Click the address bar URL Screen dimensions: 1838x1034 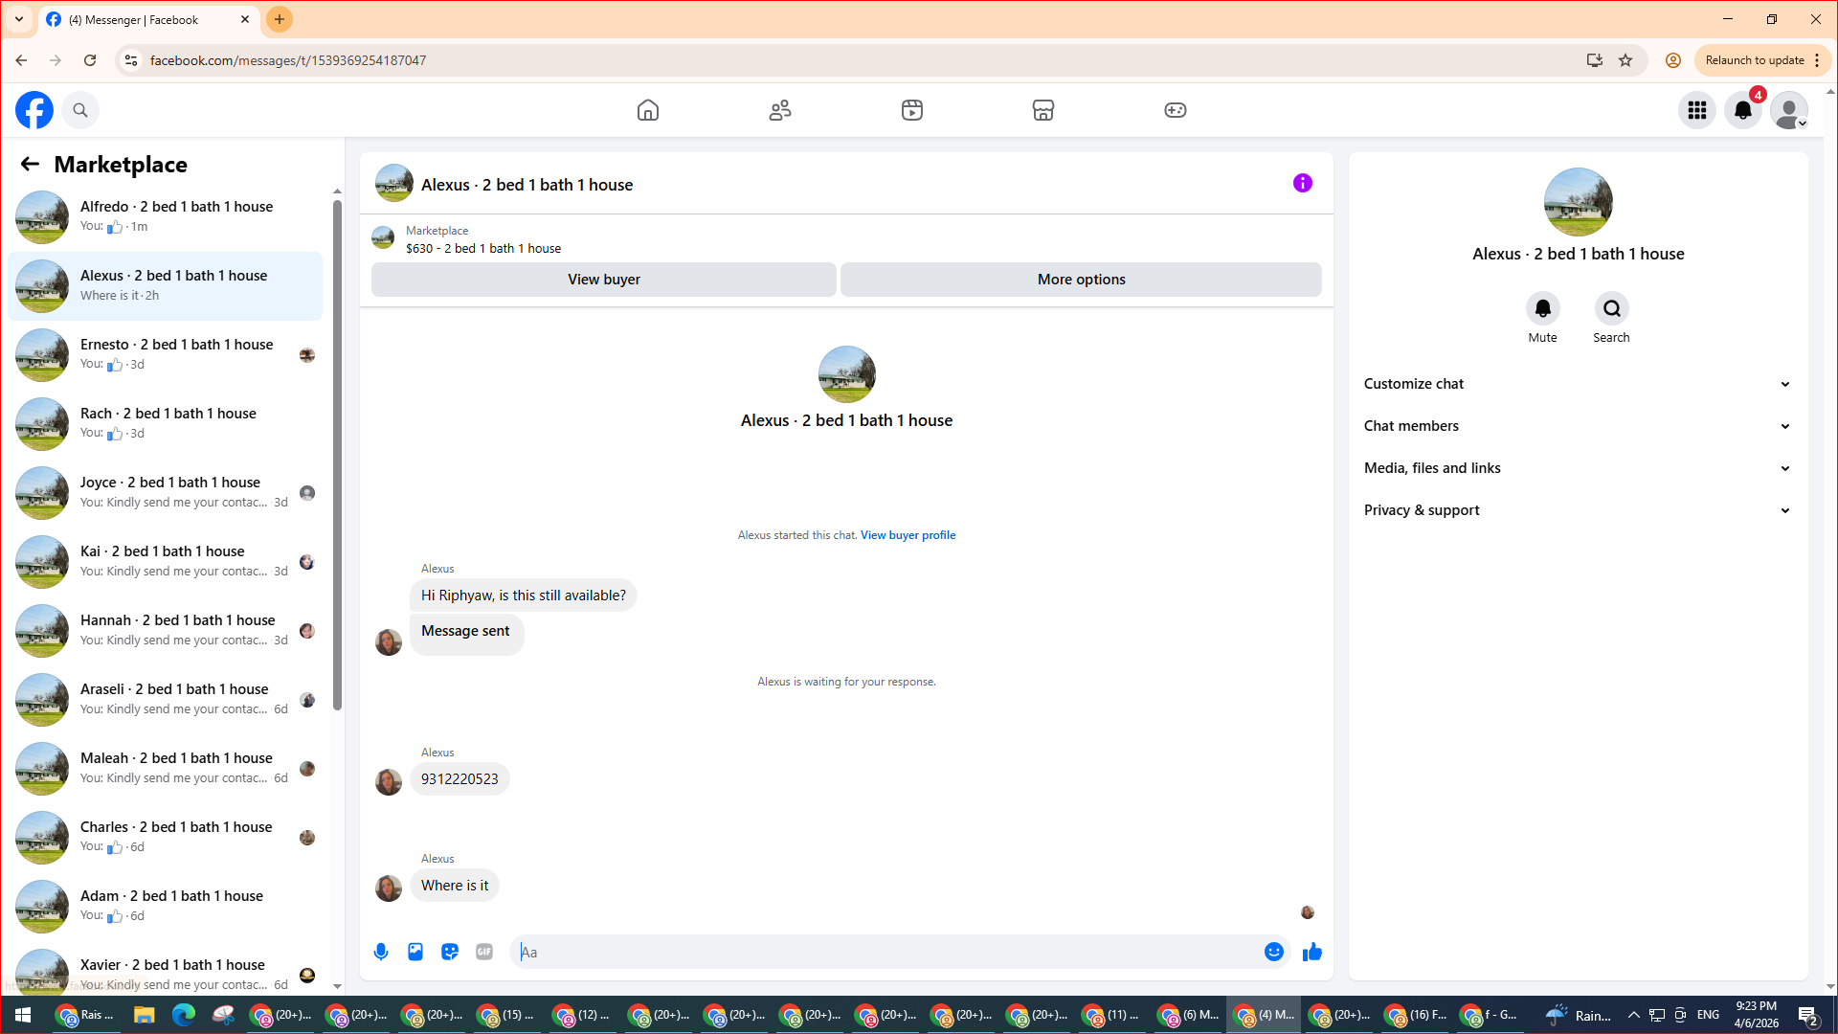coord(288,60)
